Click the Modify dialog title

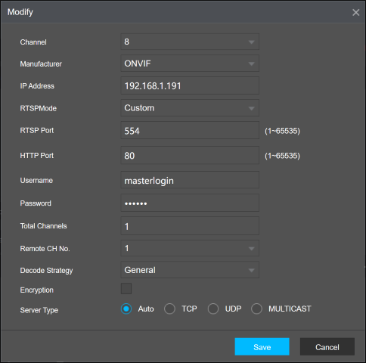(x=20, y=12)
